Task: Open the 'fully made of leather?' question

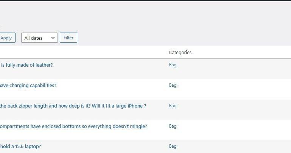Action: click(x=26, y=65)
